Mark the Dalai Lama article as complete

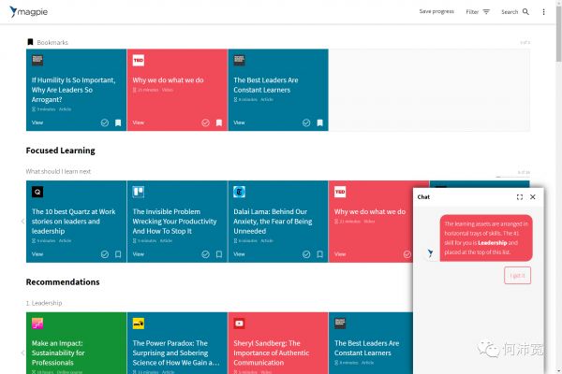306,253
